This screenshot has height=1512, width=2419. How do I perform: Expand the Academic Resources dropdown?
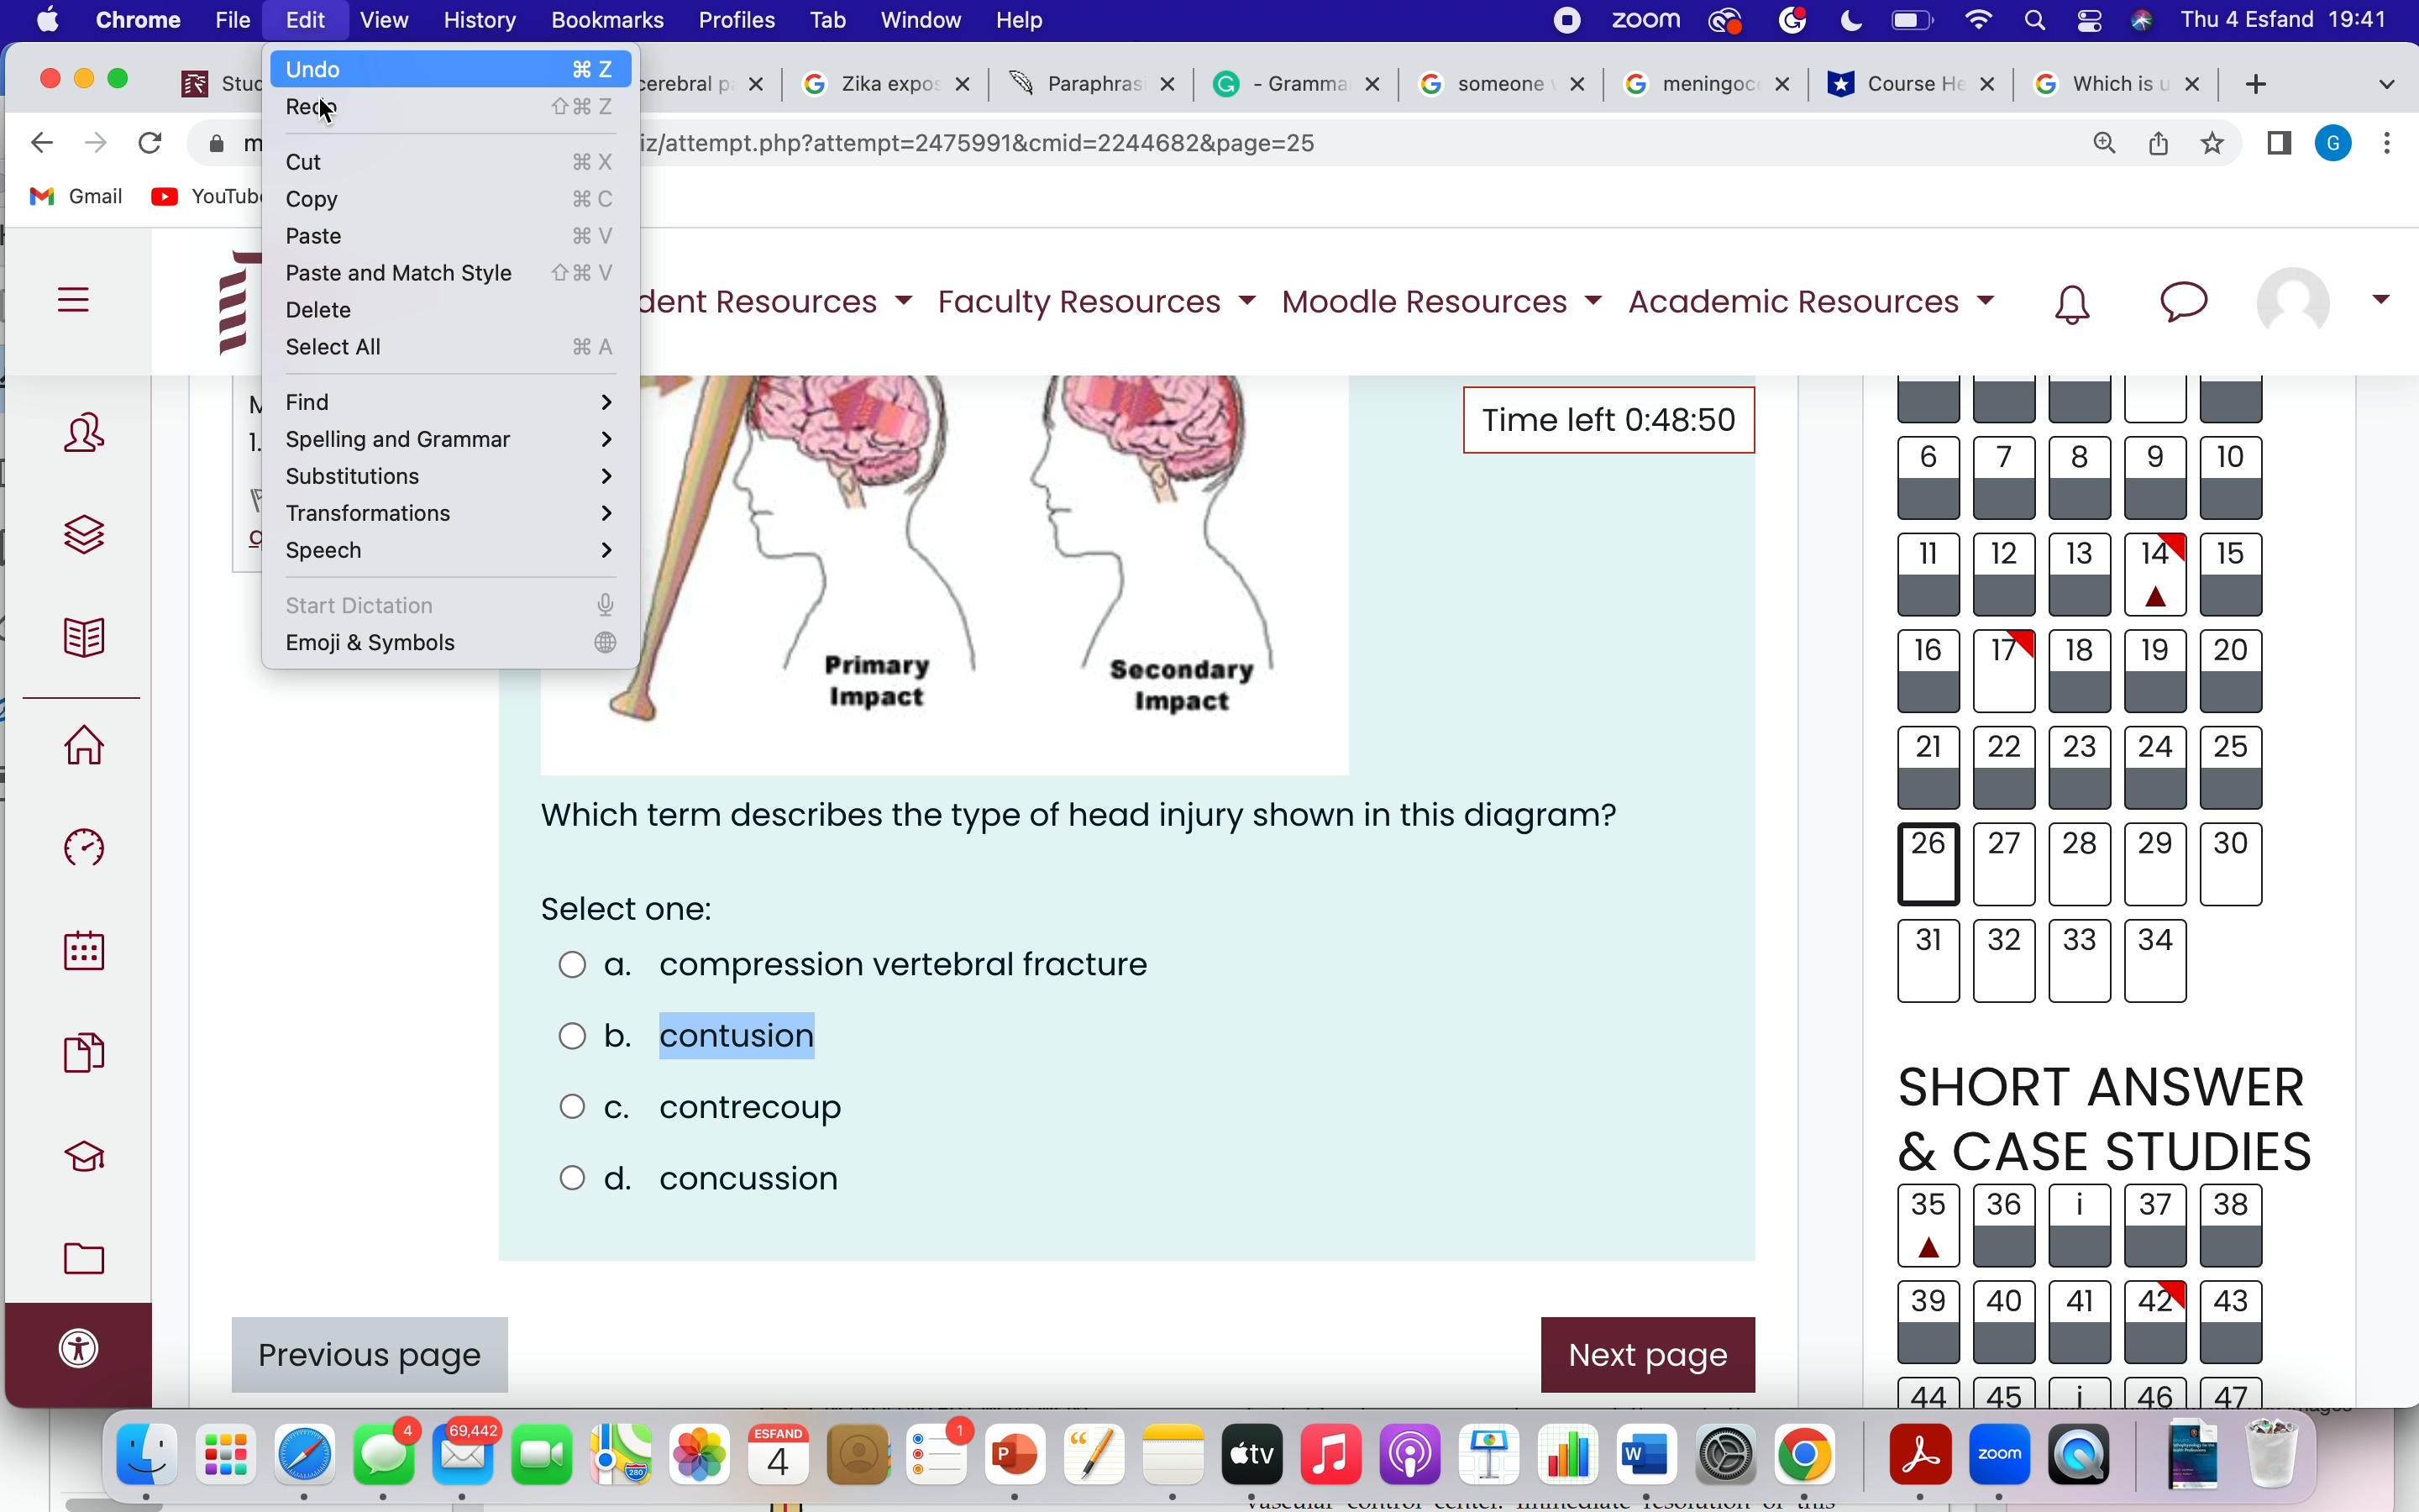click(x=1810, y=302)
